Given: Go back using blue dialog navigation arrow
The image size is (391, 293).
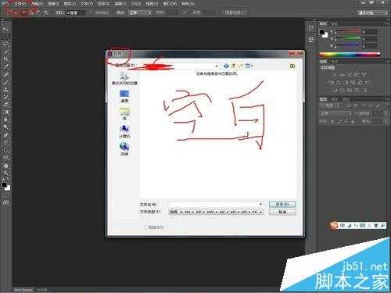Looking at the screenshot, I should tap(226, 66).
